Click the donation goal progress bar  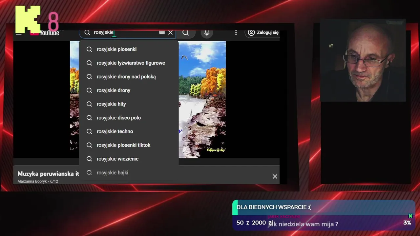tap(324, 207)
